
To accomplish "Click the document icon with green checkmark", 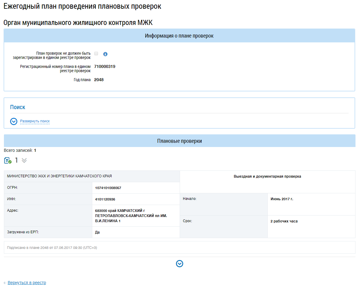I will pos(8,161).
